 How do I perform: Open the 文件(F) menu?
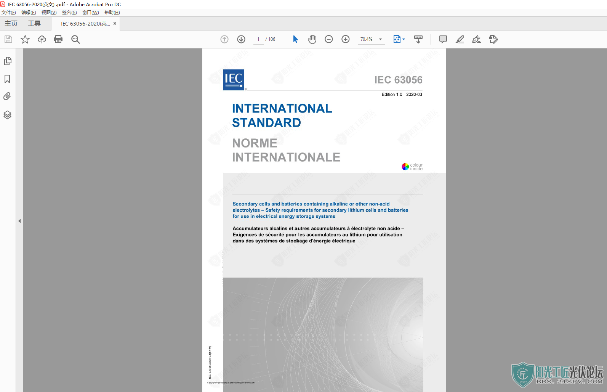(9, 13)
